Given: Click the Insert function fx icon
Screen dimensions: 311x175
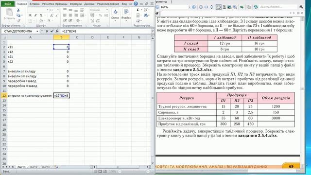Looking at the screenshot, I should coord(57,31).
